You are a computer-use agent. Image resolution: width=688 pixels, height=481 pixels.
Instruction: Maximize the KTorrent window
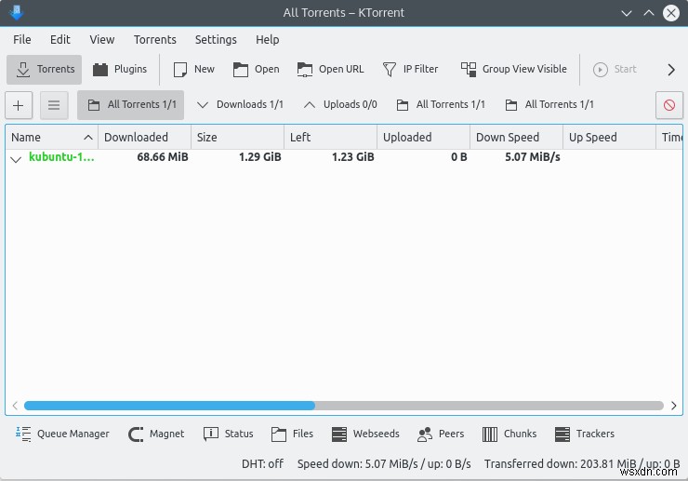point(649,13)
